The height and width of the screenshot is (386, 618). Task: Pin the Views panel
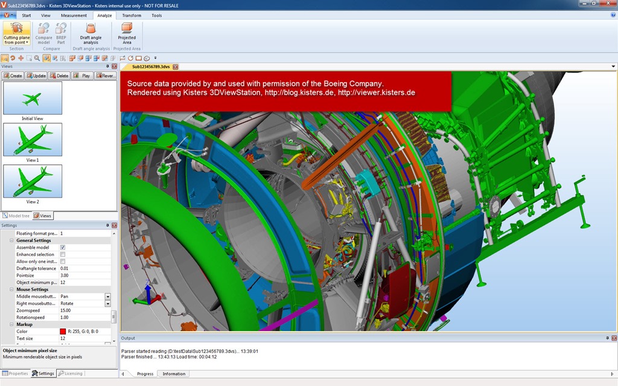[107, 66]
